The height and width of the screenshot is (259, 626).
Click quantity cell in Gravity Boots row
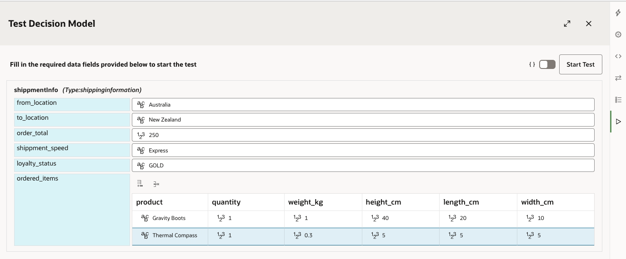coord(246,218)
